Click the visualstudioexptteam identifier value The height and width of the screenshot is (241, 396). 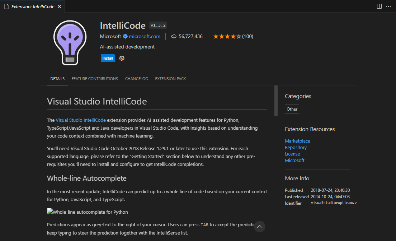point(334,203)
